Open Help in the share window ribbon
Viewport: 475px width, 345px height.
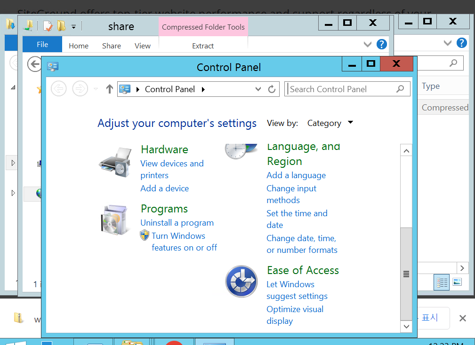[x=381, y=45]
